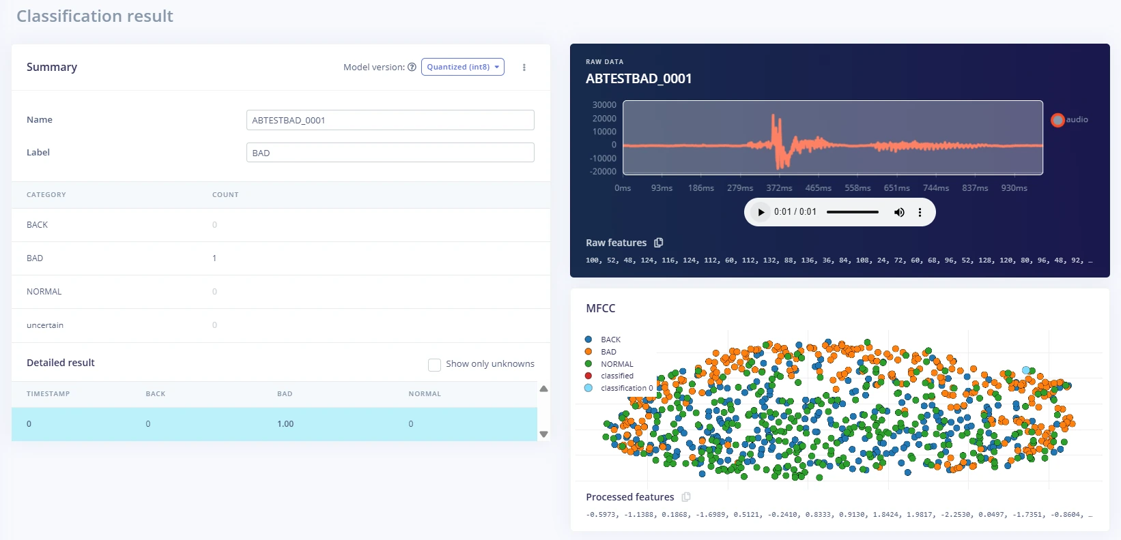Open the Summary three-dot options menu
Screen dimensions: 1121x540
(x=524, y=67)
